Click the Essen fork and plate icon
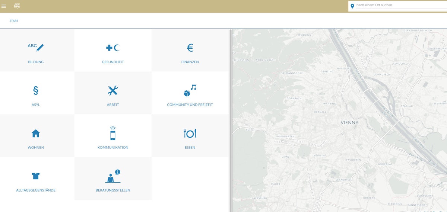Image resolution: width=447 pixels, height=212 pixels. pos(190,133)
